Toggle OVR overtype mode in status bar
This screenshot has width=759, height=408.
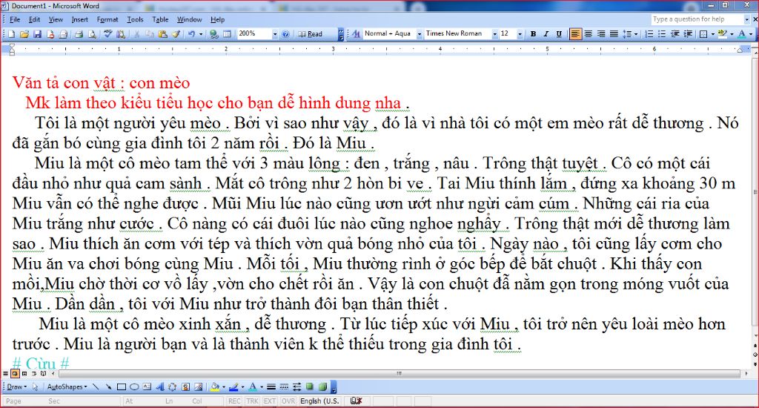click(288, 401)
